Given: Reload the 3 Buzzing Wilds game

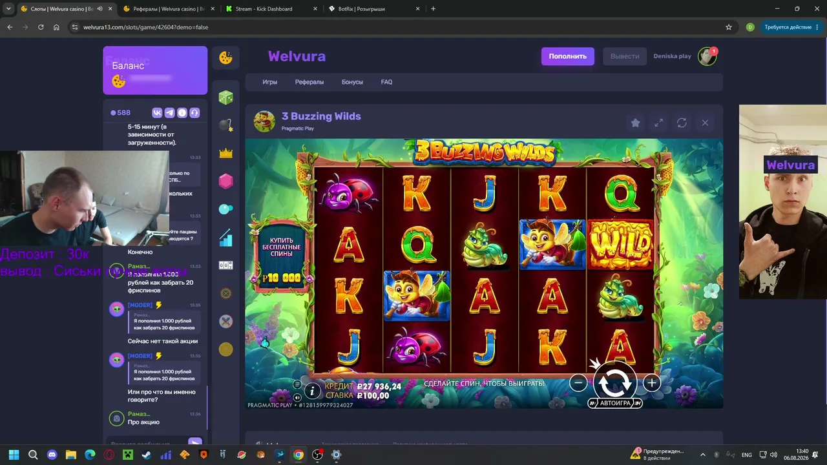Looking at the screenshot, I should coord(682,123).
